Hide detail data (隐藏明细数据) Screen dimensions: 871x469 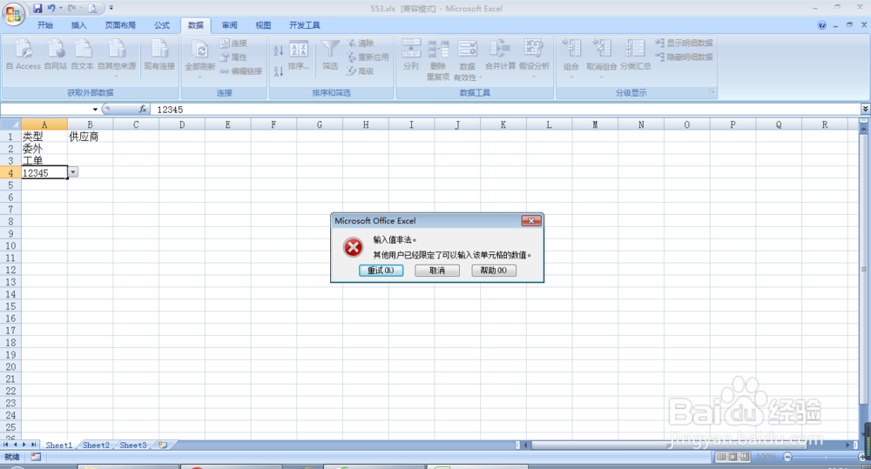click(685, 57)
